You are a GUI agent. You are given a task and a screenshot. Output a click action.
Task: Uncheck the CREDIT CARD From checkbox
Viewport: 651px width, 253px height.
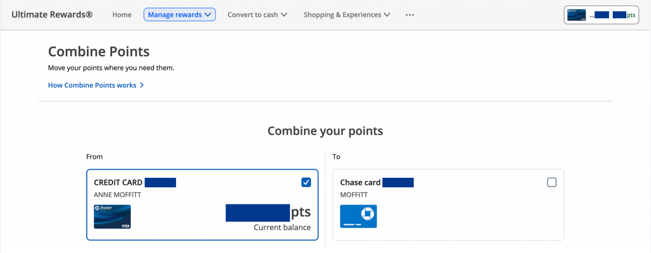(306, 183)
